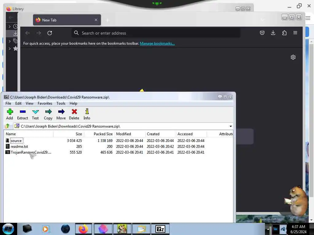Viewport: 314px width, 235px height.
Task: Click the file explorer taskbar icon
Action: coord(141,229)
